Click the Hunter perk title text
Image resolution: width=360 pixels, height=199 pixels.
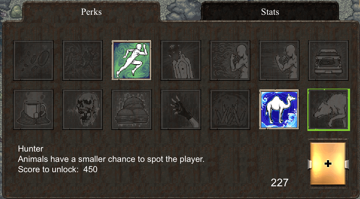click(31, 149)
